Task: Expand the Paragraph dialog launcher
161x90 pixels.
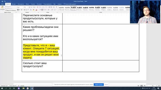Action: [57, 12]
